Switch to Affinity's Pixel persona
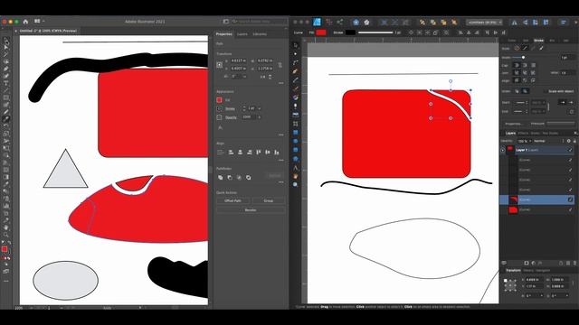 pyautogui.click(x=328, y=22)
